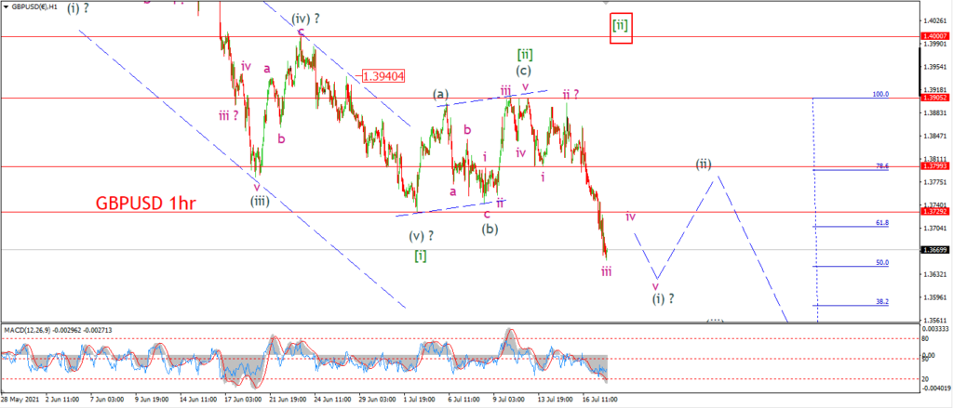Click the 1.40007 red price tag
Viewport: 953px width, 408px height.
click(934, 36)
